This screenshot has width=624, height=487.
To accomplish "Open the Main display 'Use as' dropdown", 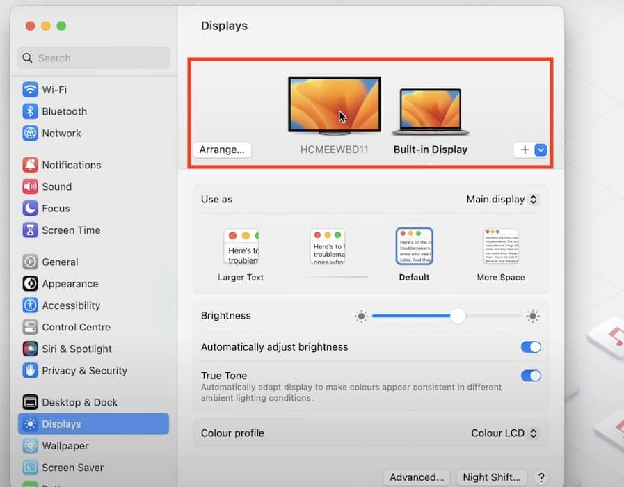I will 502,200.
